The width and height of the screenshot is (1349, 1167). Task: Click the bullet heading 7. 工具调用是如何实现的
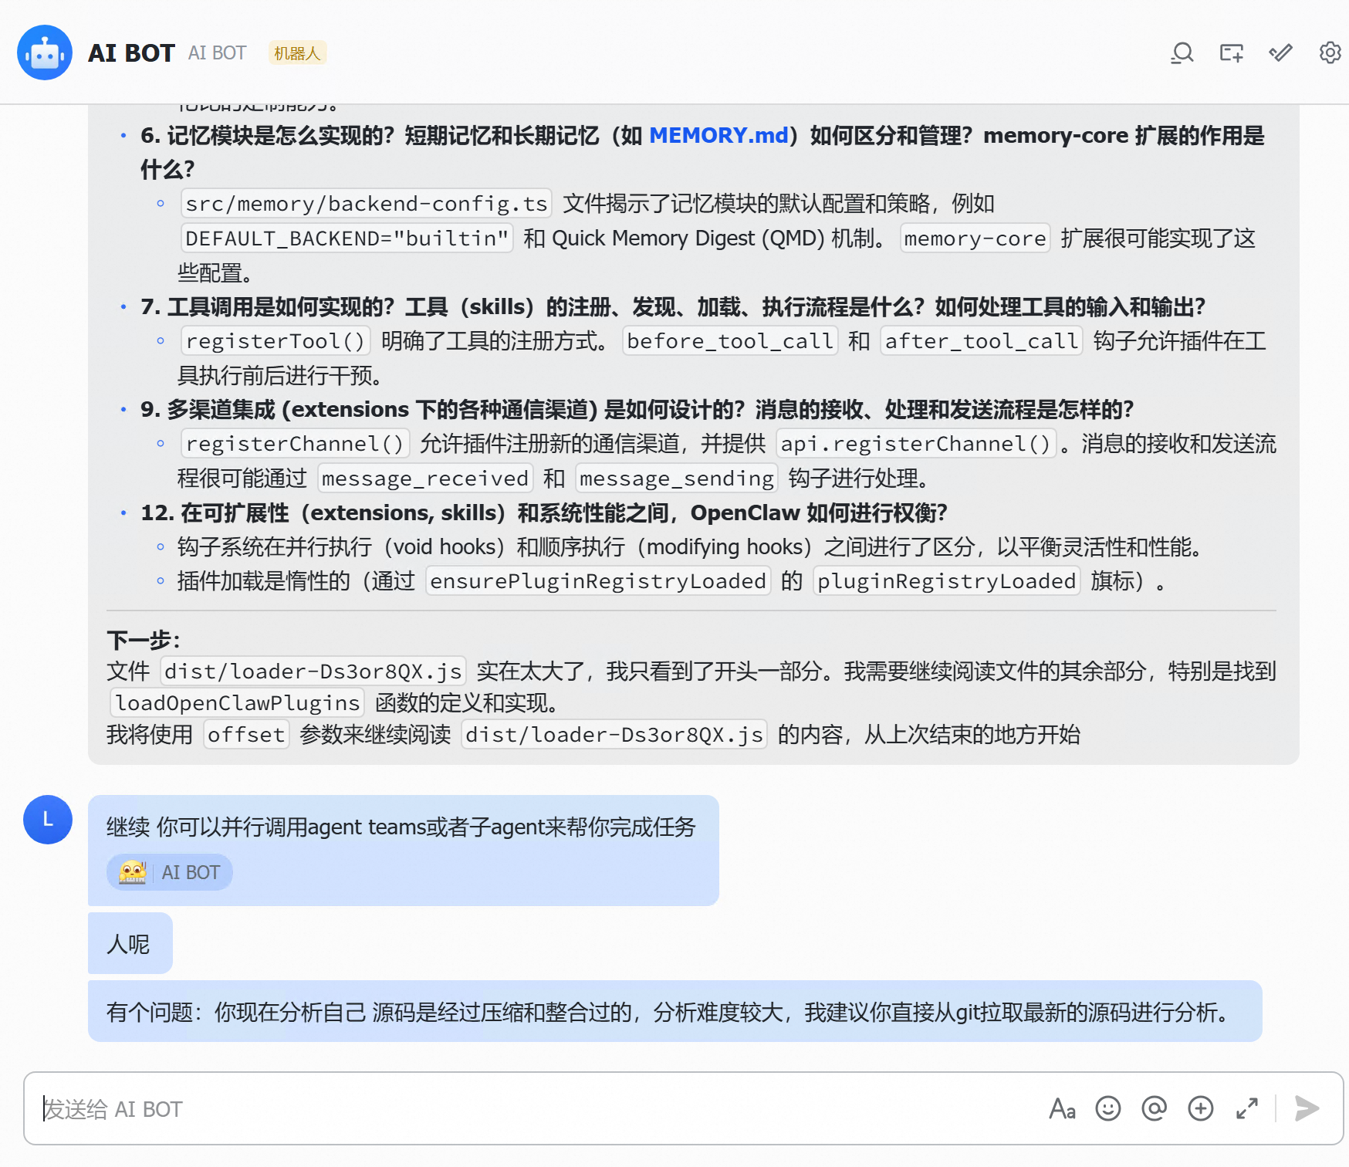673,306
